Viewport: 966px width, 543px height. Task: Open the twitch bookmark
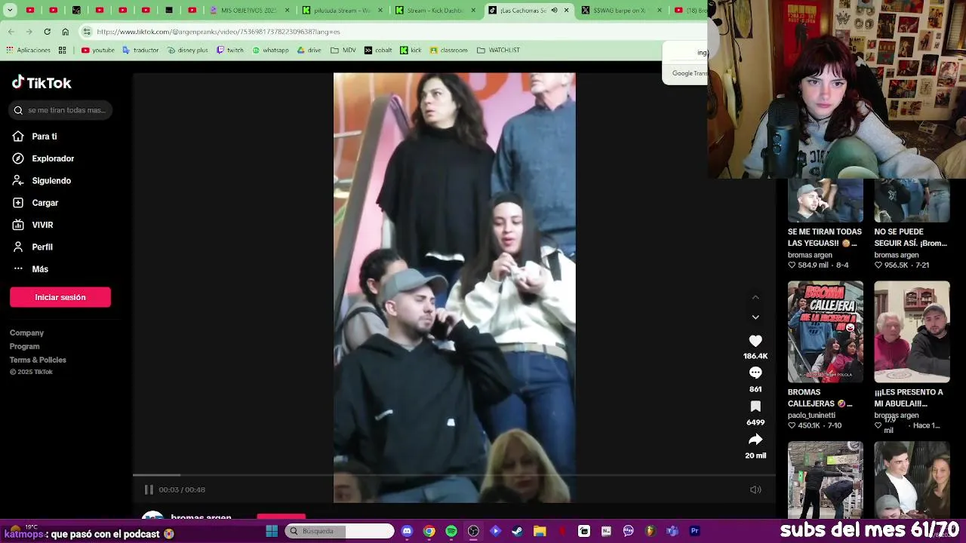coord(230,51)
